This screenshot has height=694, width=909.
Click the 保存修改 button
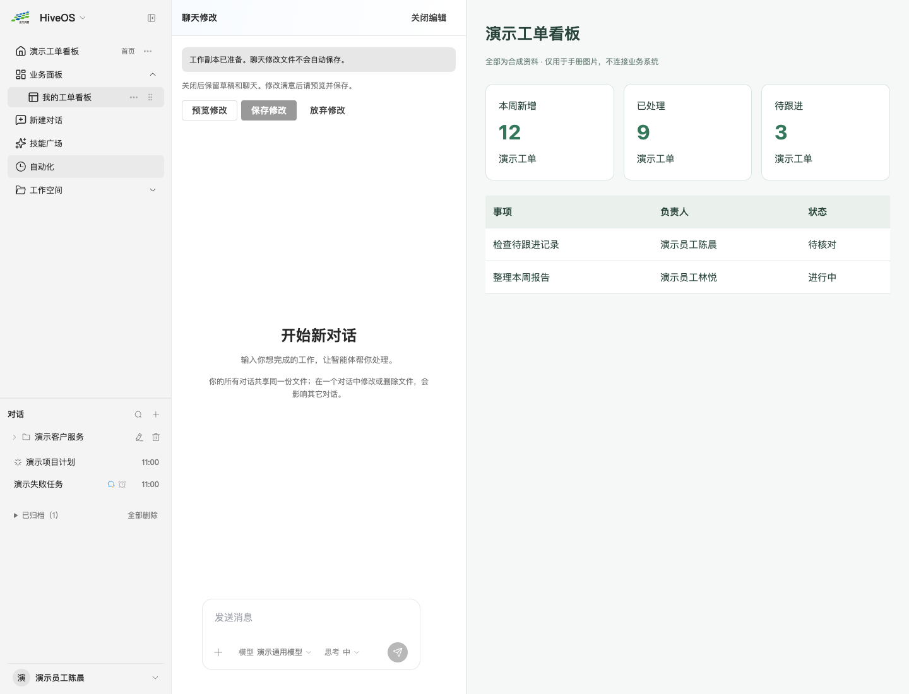(269, 110)
